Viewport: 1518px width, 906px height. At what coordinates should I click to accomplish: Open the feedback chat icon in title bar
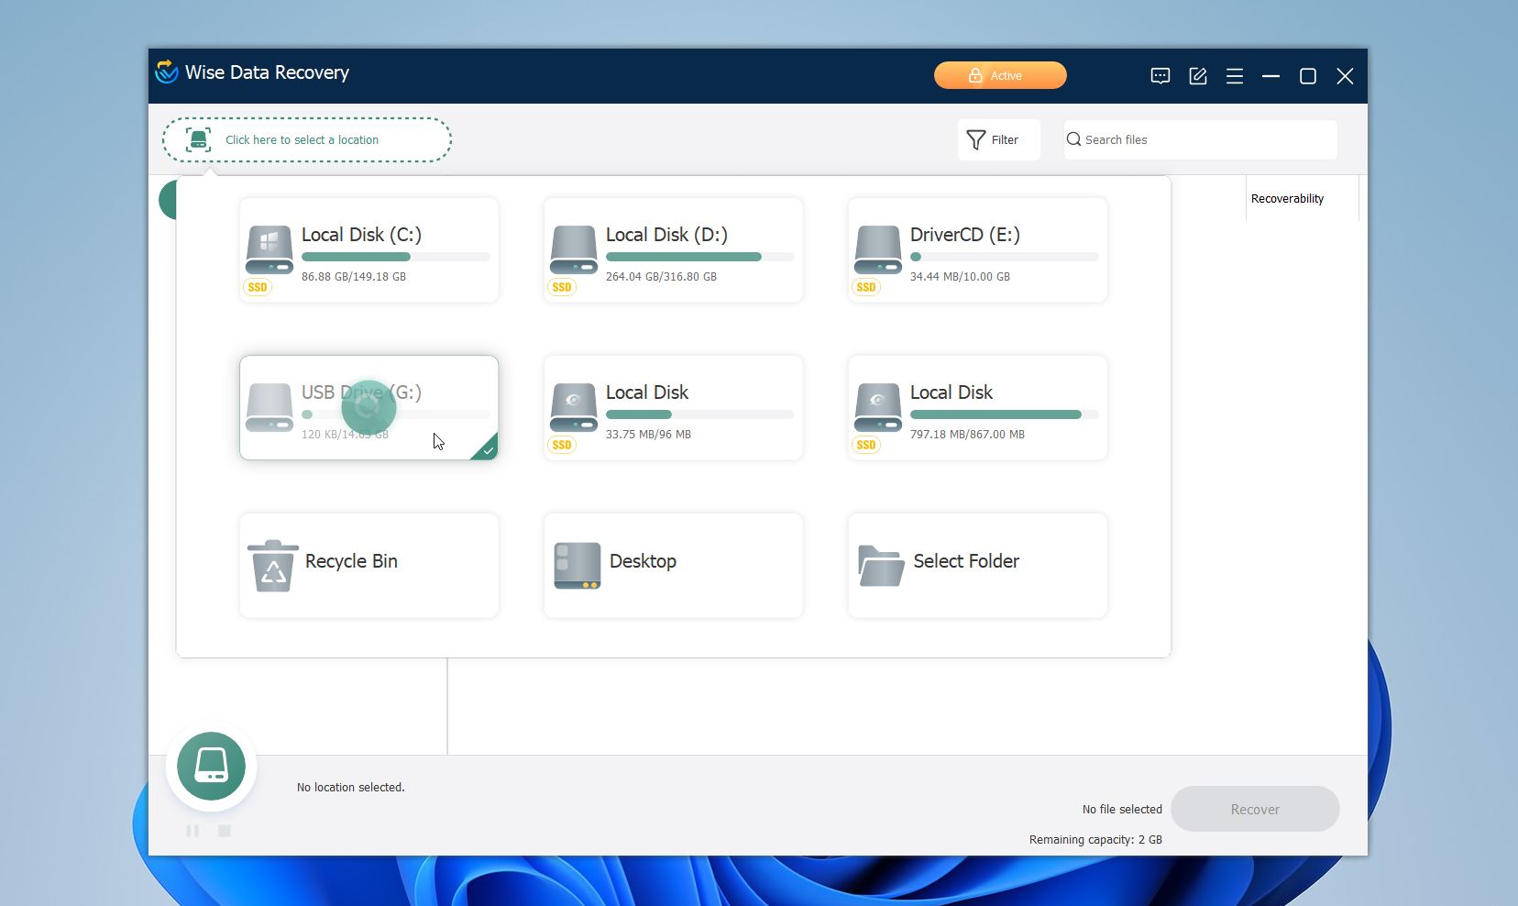pyautogui.click(x=1160, y=76)
